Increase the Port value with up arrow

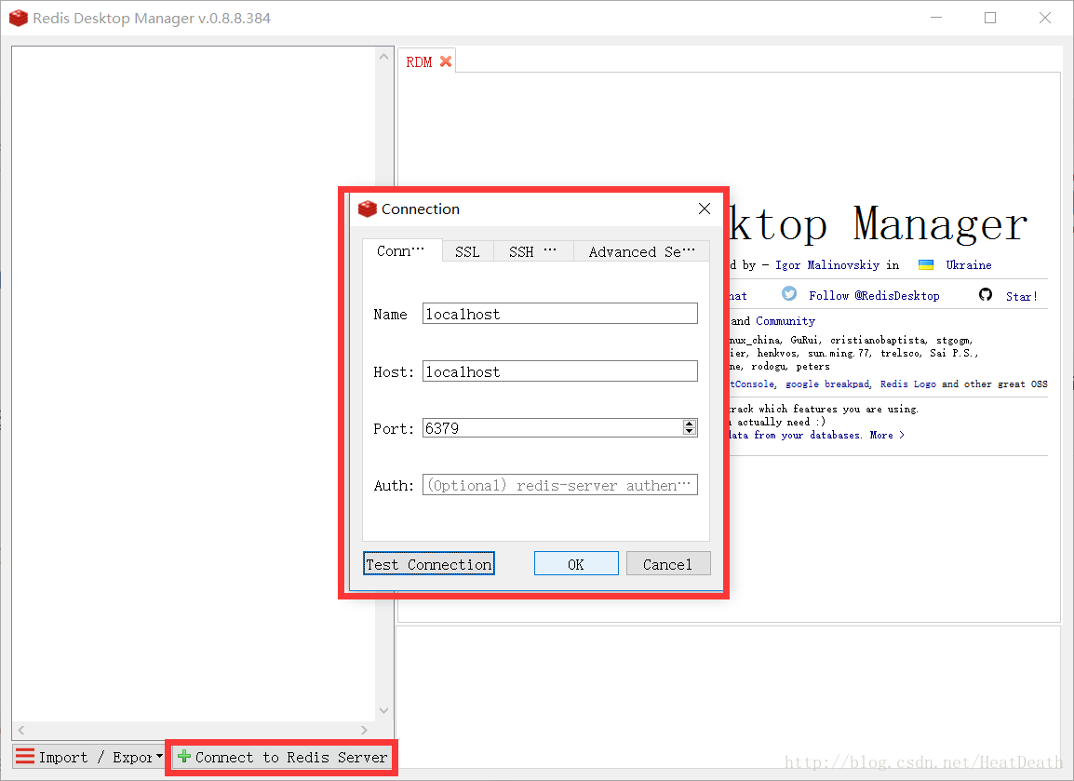(690, 424)
